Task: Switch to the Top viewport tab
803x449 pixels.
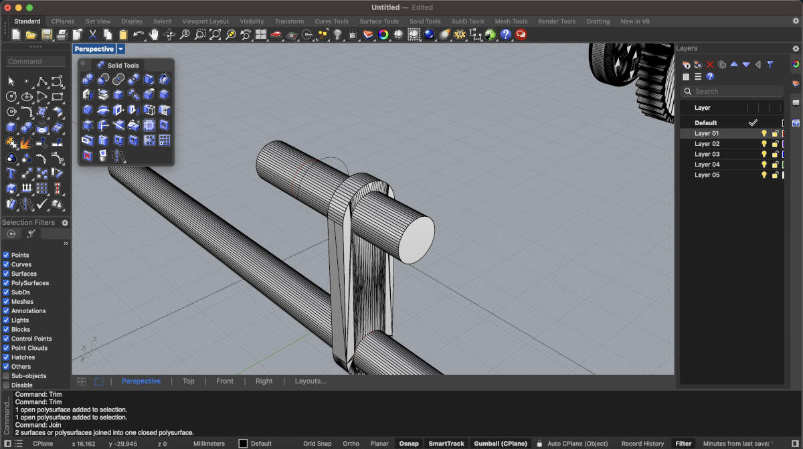Action: coord(188,381)
